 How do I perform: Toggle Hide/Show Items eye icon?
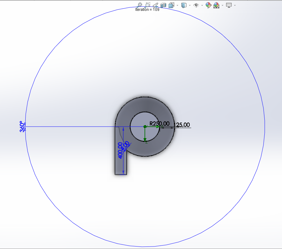click(196, 5)
